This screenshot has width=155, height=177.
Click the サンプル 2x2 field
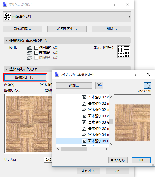point(48,160)
